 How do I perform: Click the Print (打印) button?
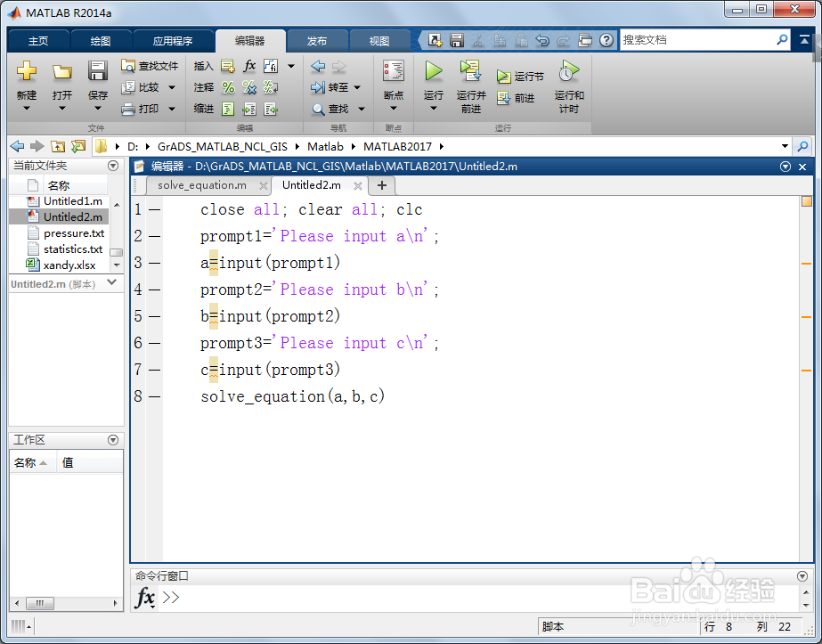(x=141, y=109)
